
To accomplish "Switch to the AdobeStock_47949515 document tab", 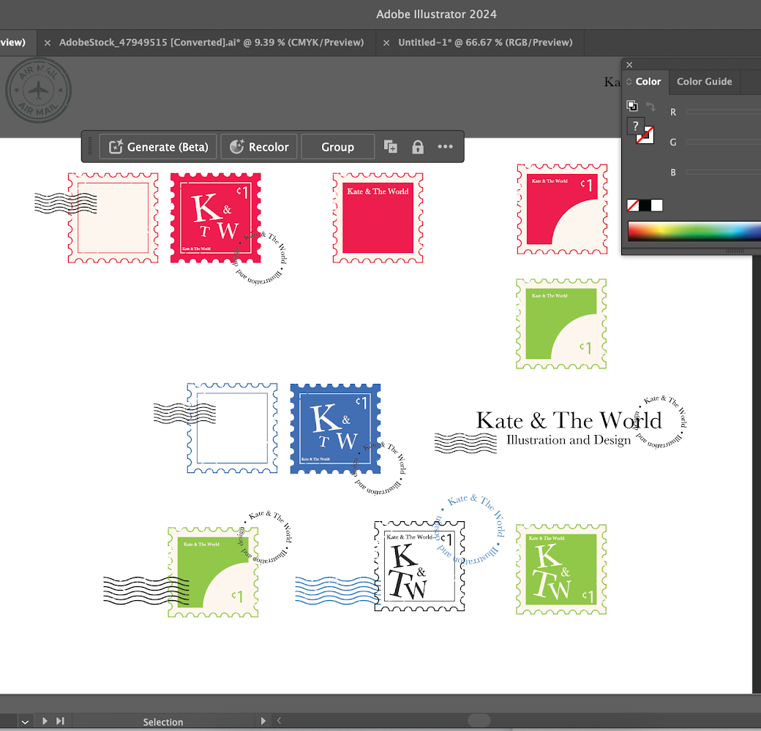I will [211, 42].
